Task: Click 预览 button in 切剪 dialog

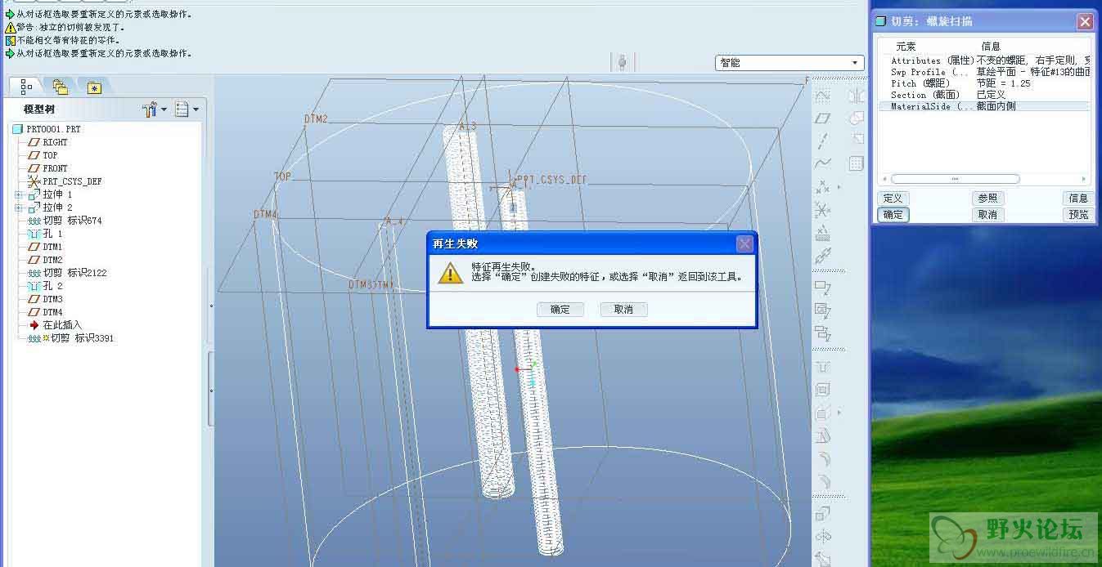Action: pyautogui.click(x=1078, y=215)
